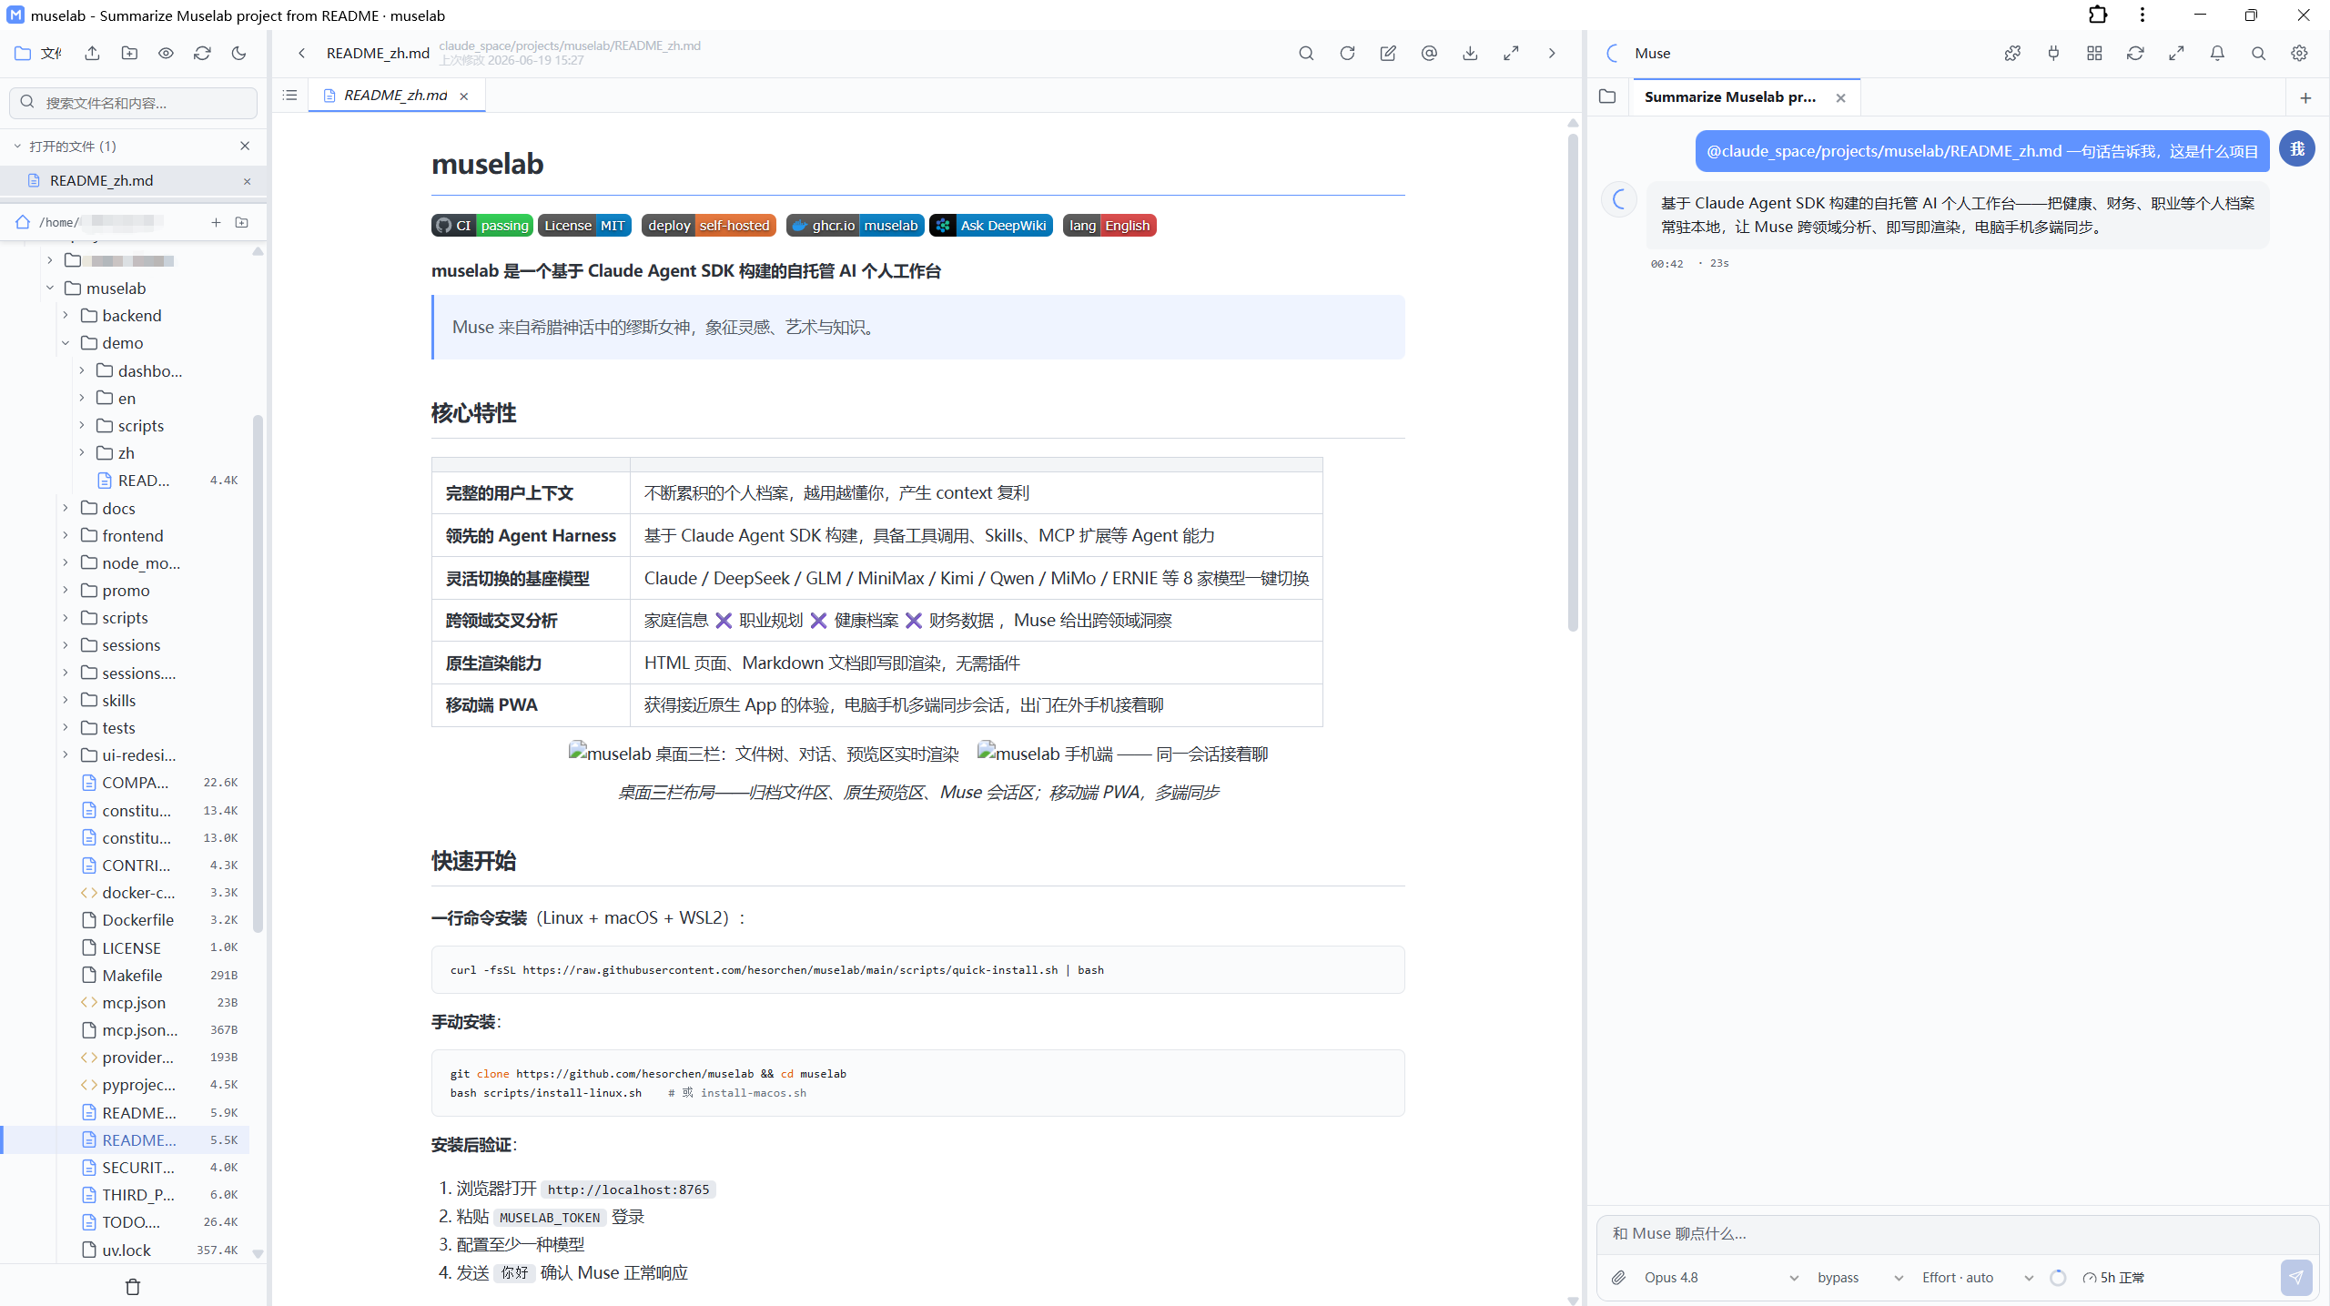Click the License MIT badge
The width and height of the screenshot is (2330, 1306).
coord(584,225)
